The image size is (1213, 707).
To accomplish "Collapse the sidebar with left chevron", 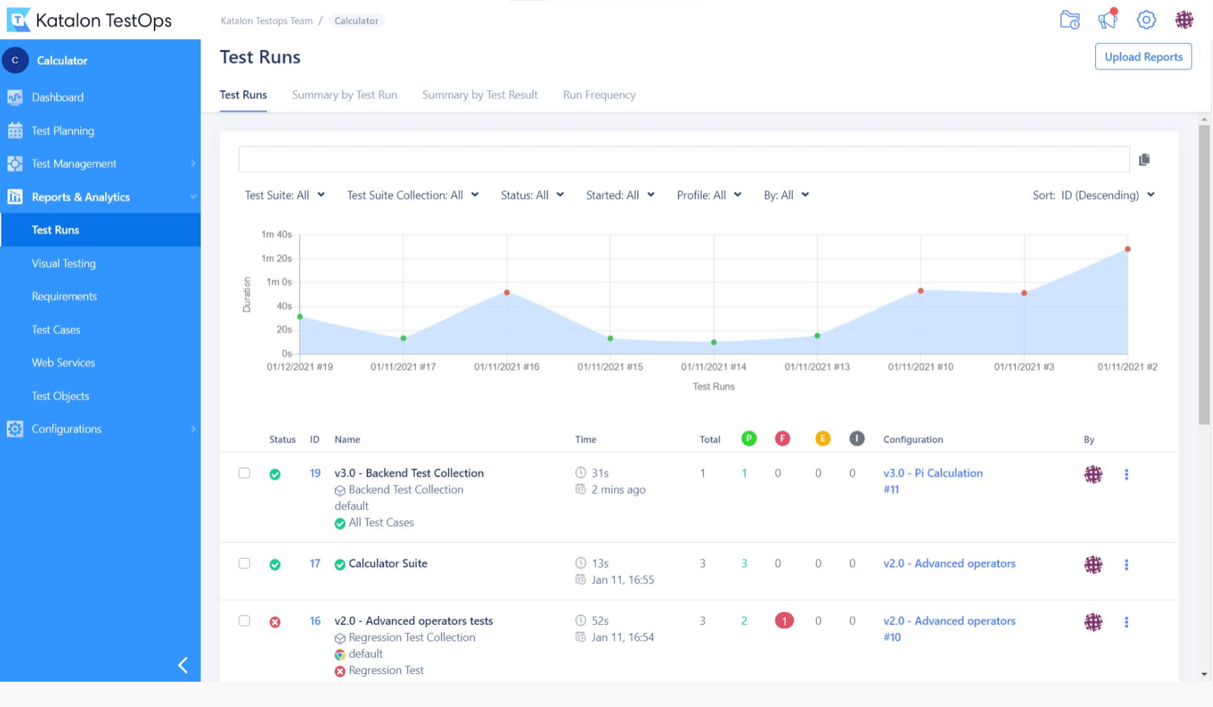I will pyautogui.click(x=183, y=665).
